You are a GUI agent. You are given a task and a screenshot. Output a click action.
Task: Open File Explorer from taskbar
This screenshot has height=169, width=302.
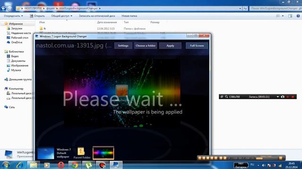pos(34,165)
